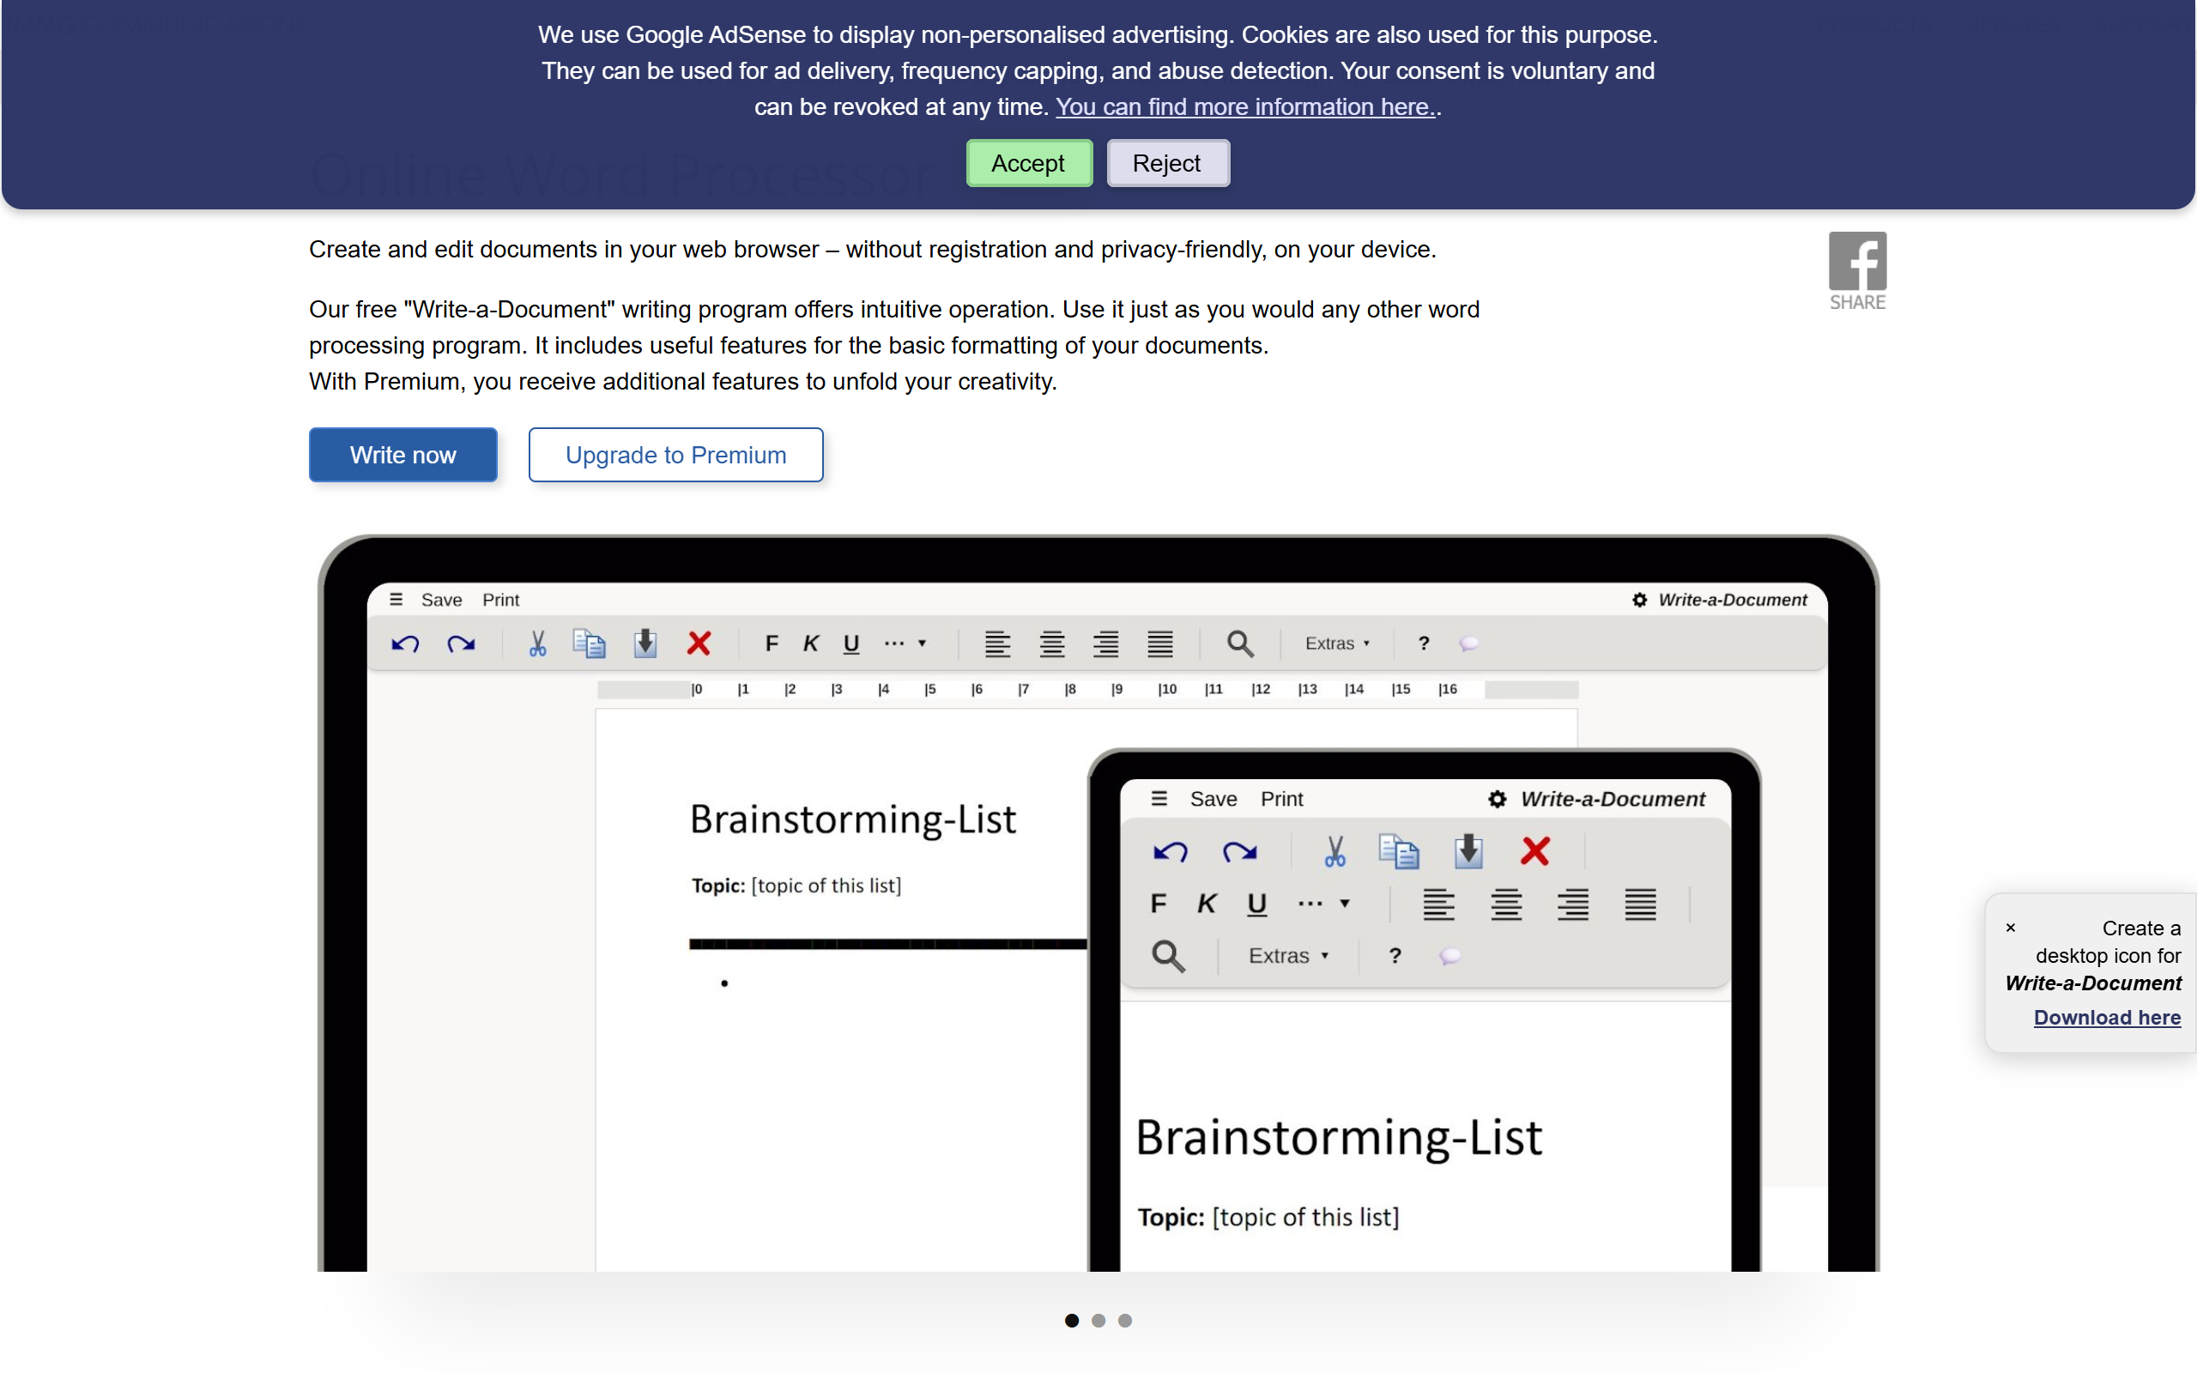
Task: Toggle underline U in tablet toolbar
Action: pyautogui.click(x=1256, y=904)
